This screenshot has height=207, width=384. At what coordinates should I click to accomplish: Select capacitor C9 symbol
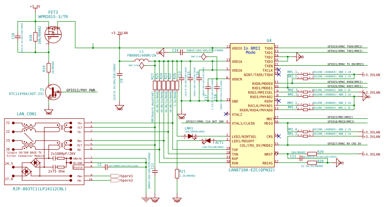(x=119, y=74)
